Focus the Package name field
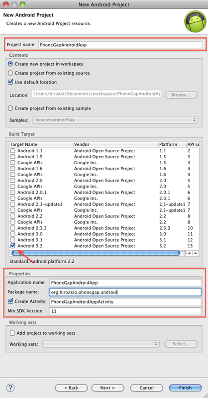 [125, 292]
